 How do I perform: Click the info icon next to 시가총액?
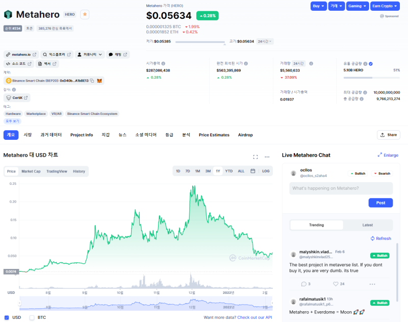tap(163, 63)
